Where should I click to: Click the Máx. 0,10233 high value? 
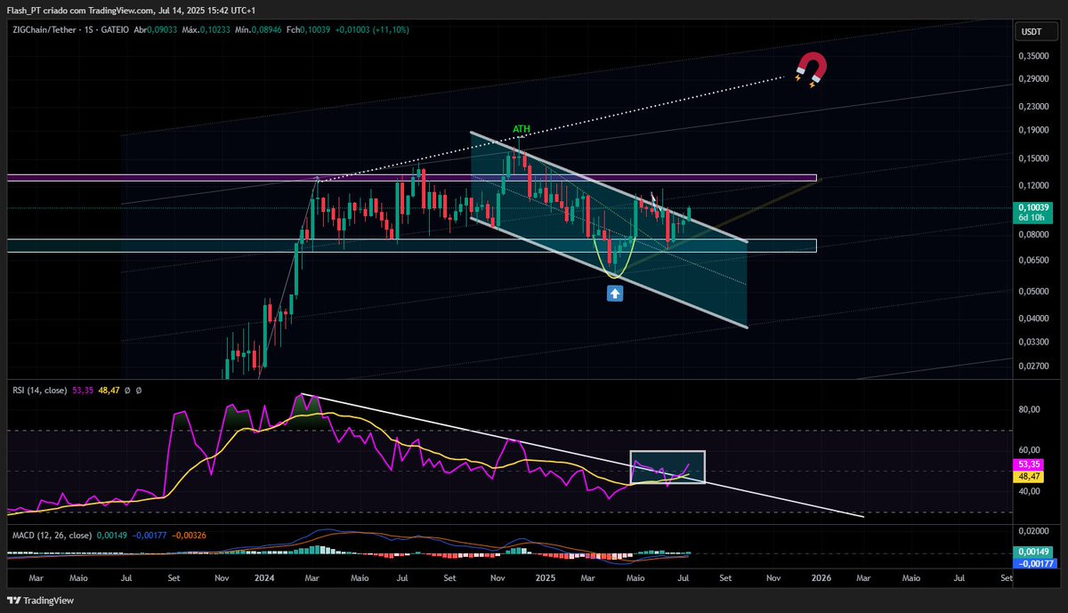[206, 29]
